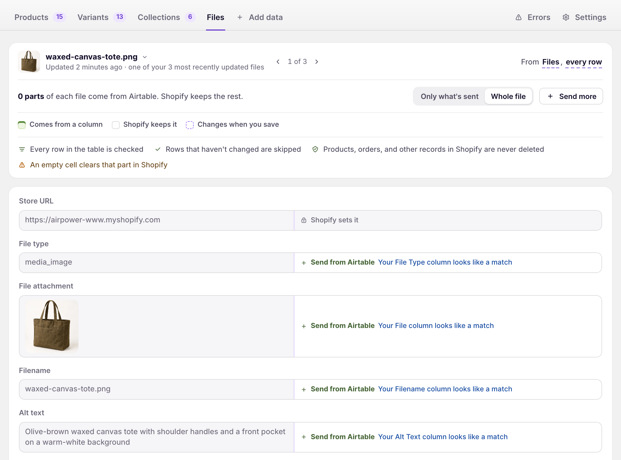Click the Settings gear icon

tap(566, 18)
